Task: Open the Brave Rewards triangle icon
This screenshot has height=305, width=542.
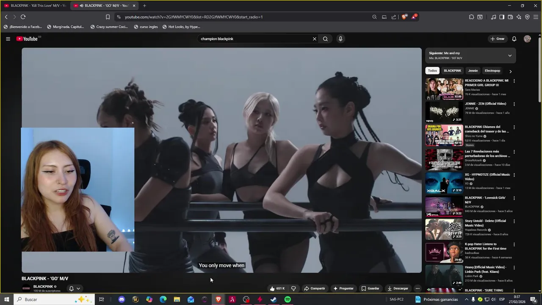Action: (414, 17)
